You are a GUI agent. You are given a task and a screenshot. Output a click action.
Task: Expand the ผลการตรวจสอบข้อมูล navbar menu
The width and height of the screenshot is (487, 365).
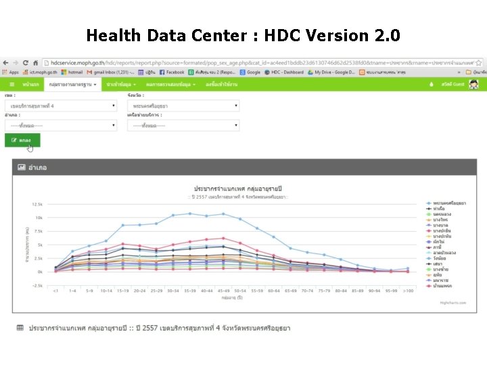point(171,84)
